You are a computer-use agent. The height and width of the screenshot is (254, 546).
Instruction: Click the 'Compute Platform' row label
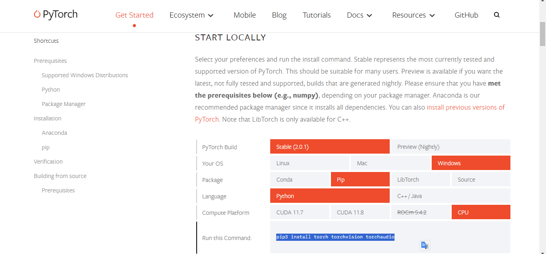pos(226,213)
